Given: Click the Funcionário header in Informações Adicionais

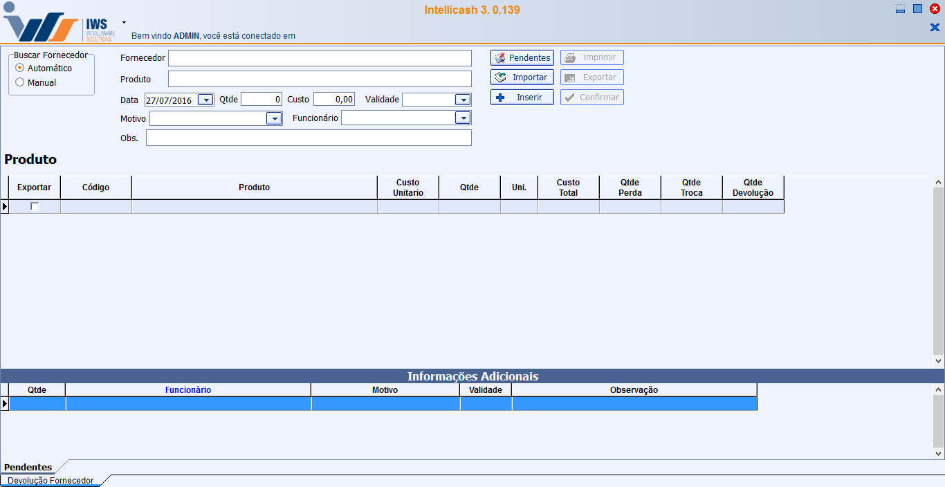Looking at the screenshot, I should coord(188,390).
